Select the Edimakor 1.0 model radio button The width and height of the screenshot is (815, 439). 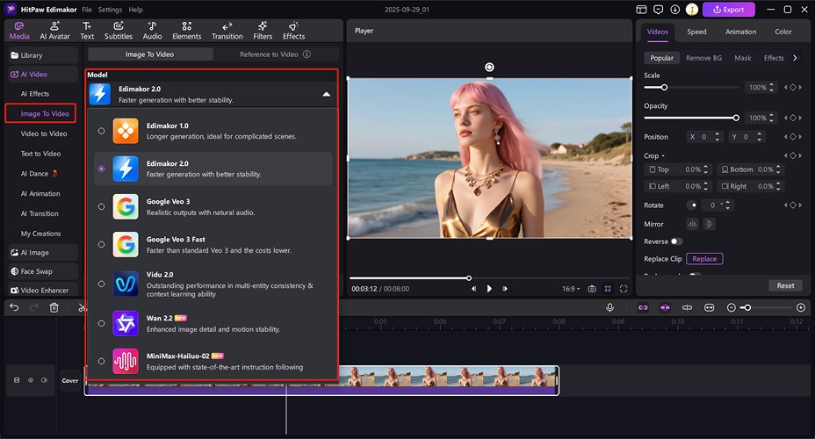pyautogui.click(x=101, y=131)
